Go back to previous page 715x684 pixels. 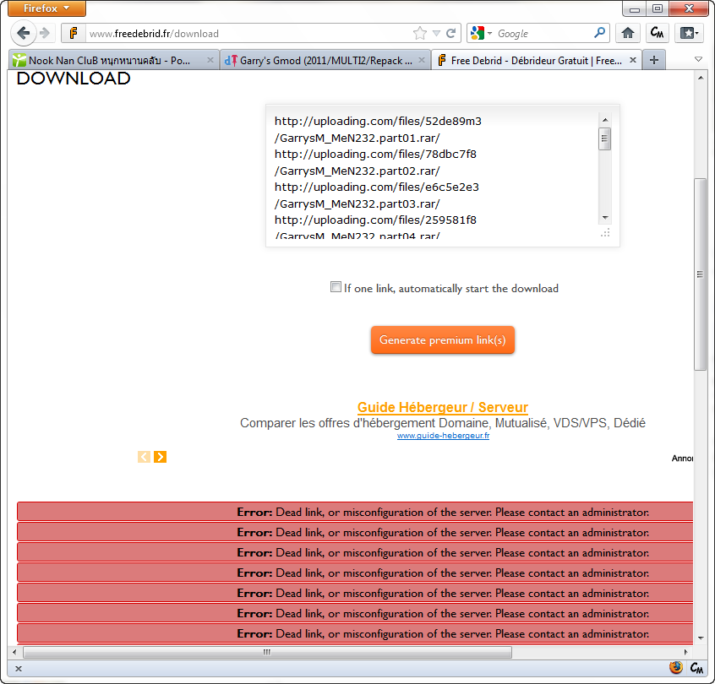point(23,33)
